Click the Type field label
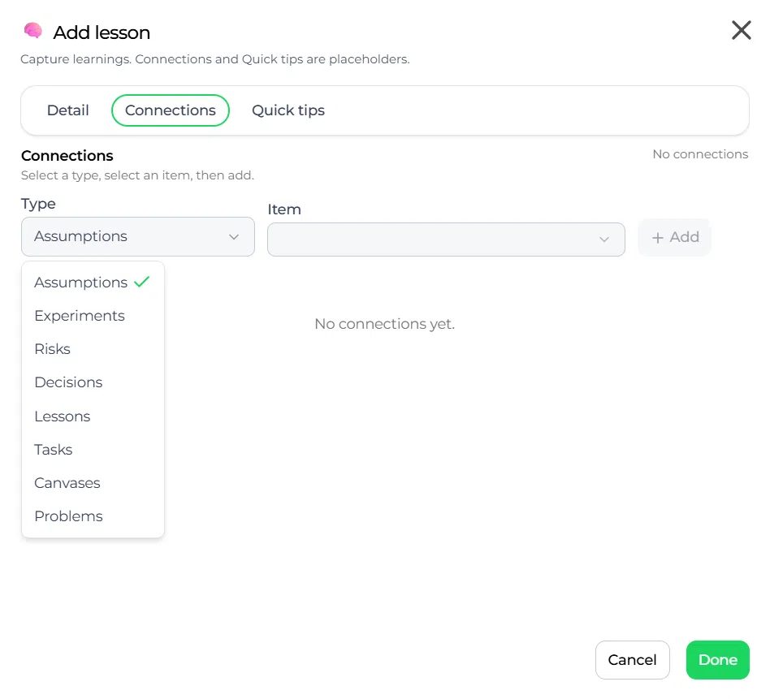 point(38,205)
